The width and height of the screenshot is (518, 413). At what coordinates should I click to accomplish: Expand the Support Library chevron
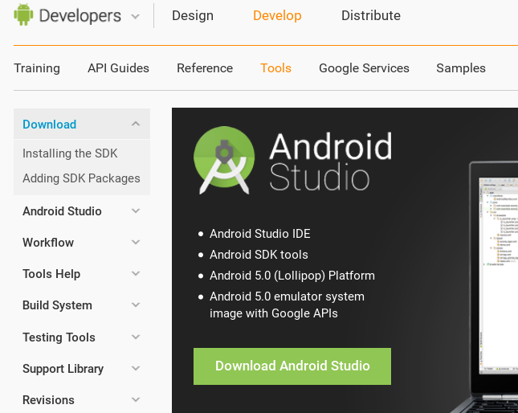tap(136, 369)
